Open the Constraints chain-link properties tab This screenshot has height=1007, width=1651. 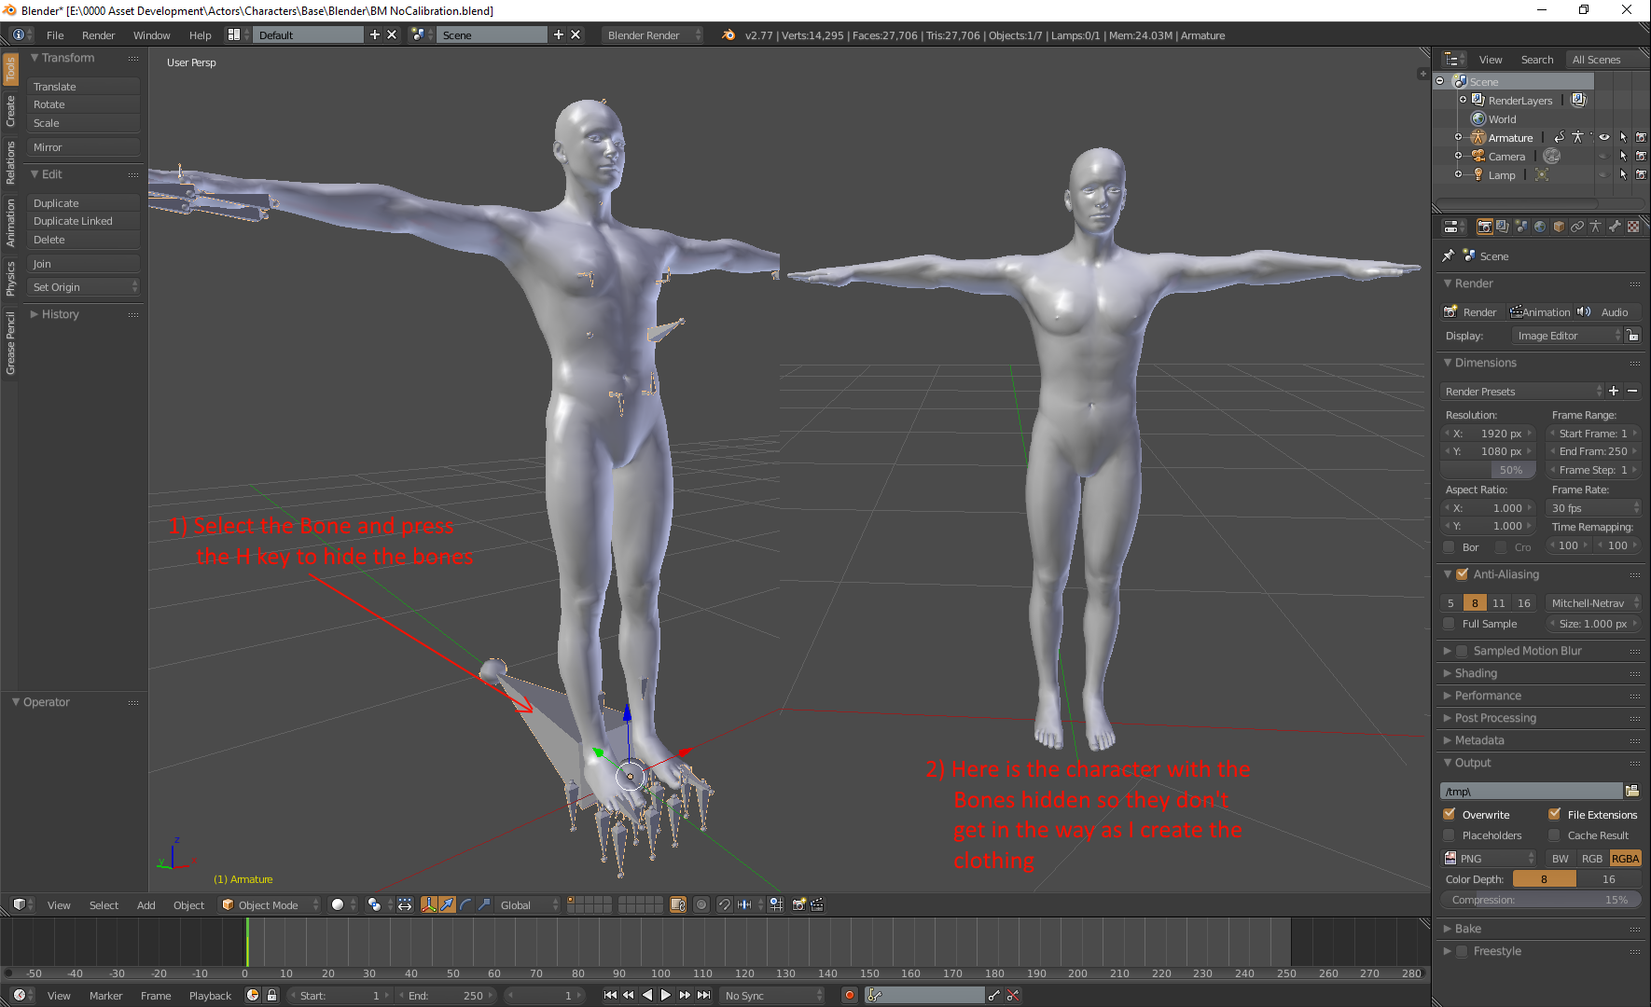point(1577,227)
